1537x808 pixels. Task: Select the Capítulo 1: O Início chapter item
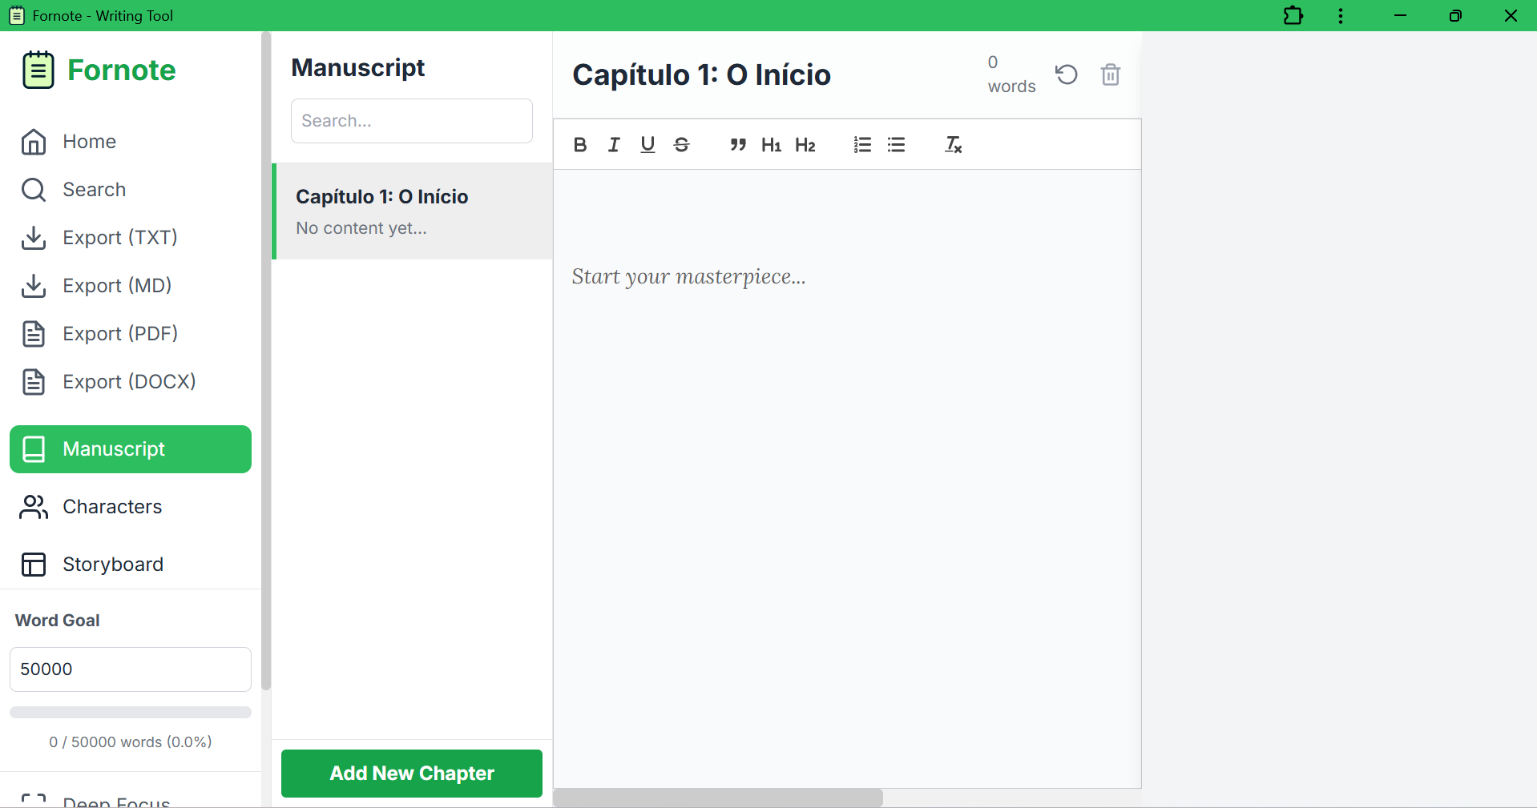click(x=413, y=211)
